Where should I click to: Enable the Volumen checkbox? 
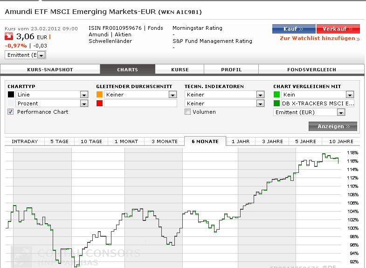[x=188, y=112]
